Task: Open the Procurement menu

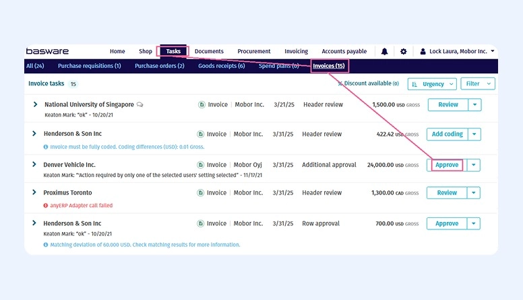Action: pyautogui.click(x=254, y=51)
